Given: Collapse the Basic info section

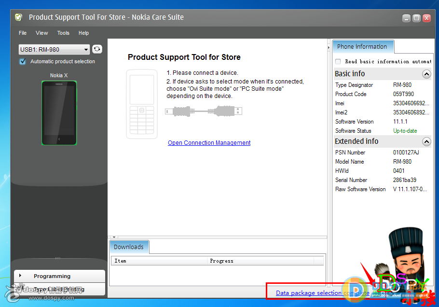Looking at the screenshot, I should tap(426, 74).
